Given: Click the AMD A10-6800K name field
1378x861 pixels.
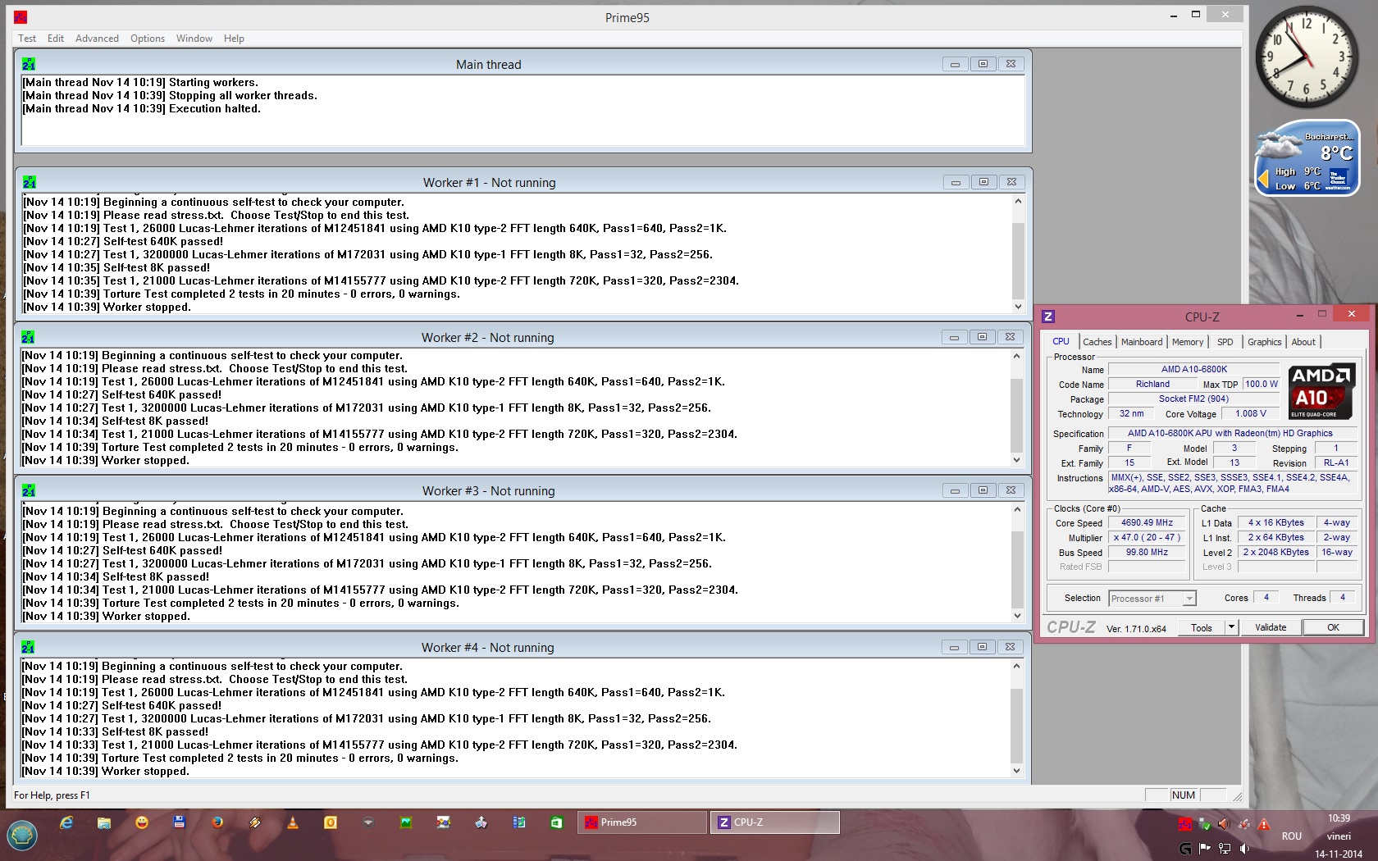Looking at the screenshot, I should (1193, 370).
